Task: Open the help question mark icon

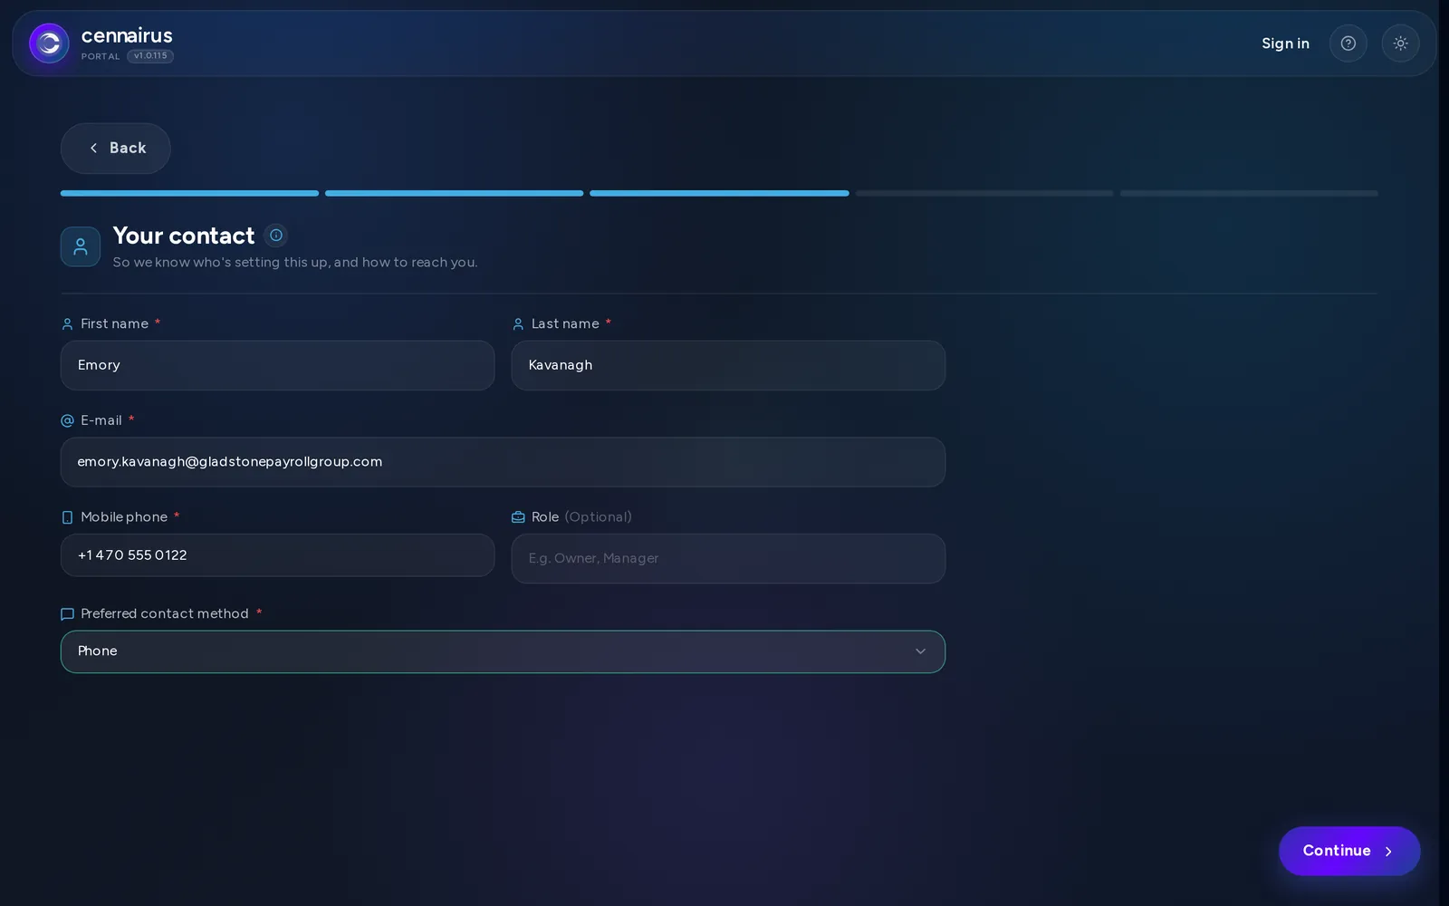Action: click(x=1348, y=43)
